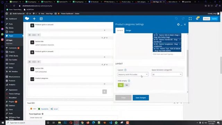This screenshot has width=222, height=125.
Task: Reload page with browser refresh icon
Action: click(14, 6)
